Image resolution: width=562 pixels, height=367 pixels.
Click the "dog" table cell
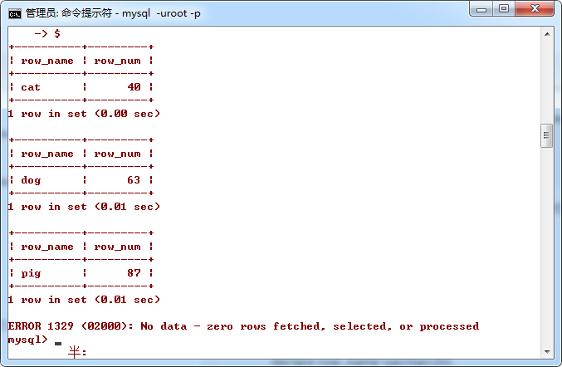click(x=31, y=180)
